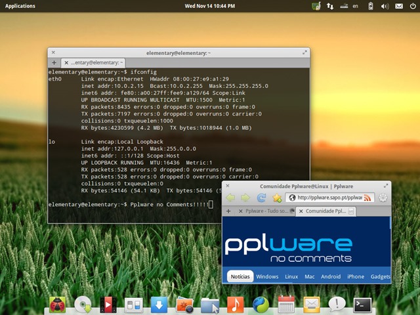Close the terminal tab entary@elementary
The width and height of the screenshot is (420, 315).
66,63
